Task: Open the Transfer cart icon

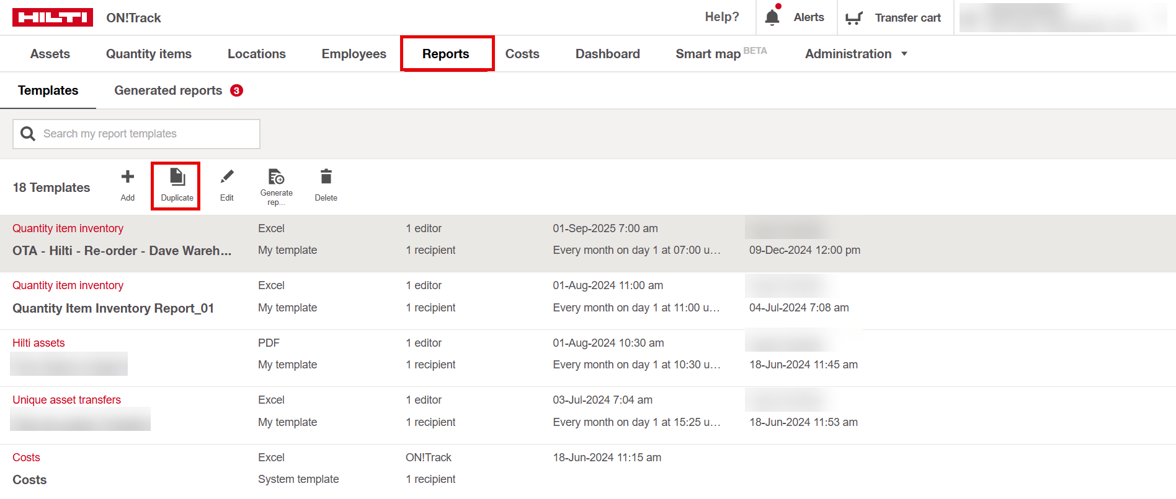Action: [854, 18]
